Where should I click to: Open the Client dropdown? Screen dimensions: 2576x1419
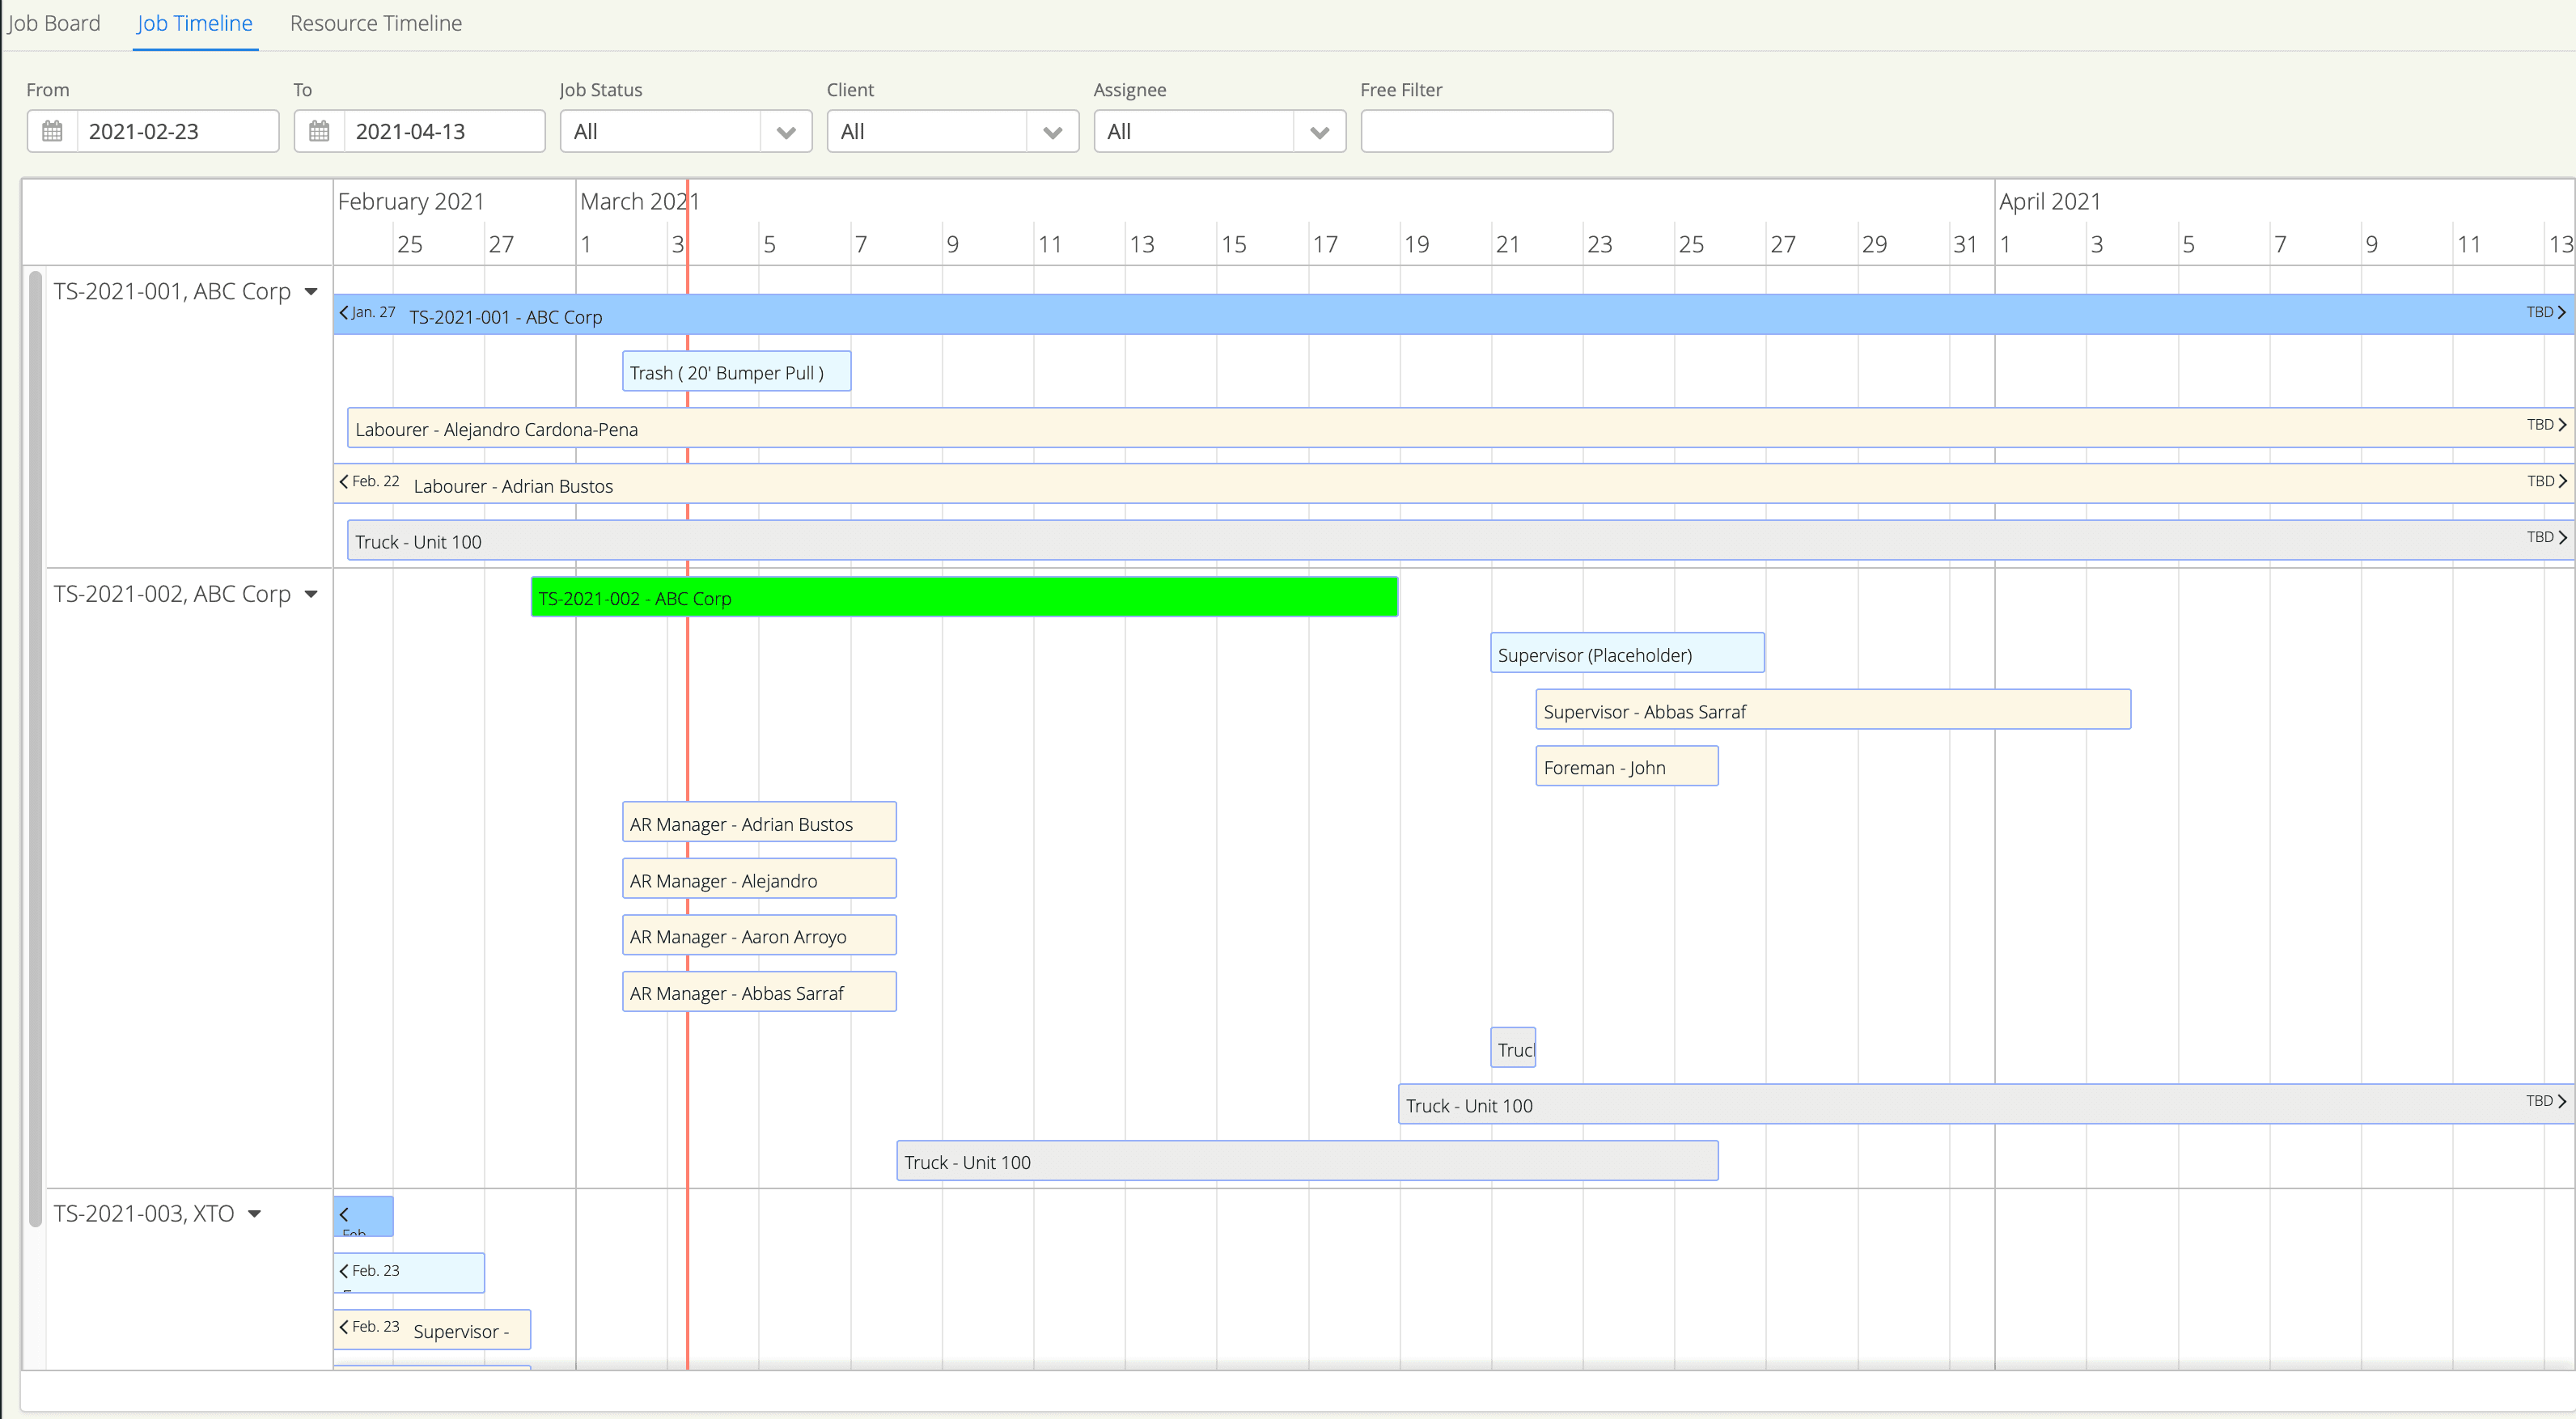1053,131
